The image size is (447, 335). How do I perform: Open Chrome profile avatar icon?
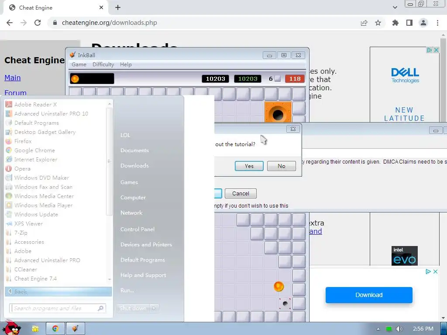423,23
